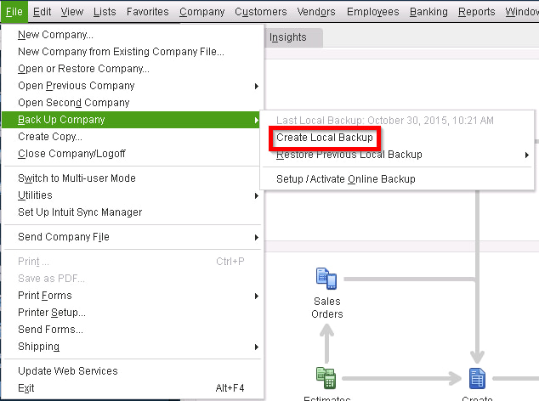Select Open Previous Company entry
The image size is (539, 401).
click(133, 86)
